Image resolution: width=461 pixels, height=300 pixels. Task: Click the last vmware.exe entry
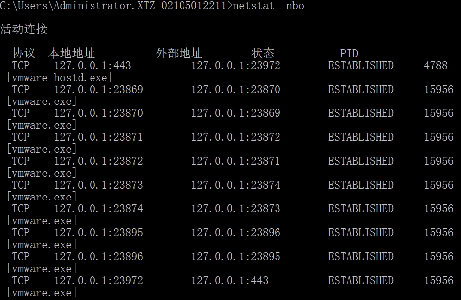tap(41, 292)
